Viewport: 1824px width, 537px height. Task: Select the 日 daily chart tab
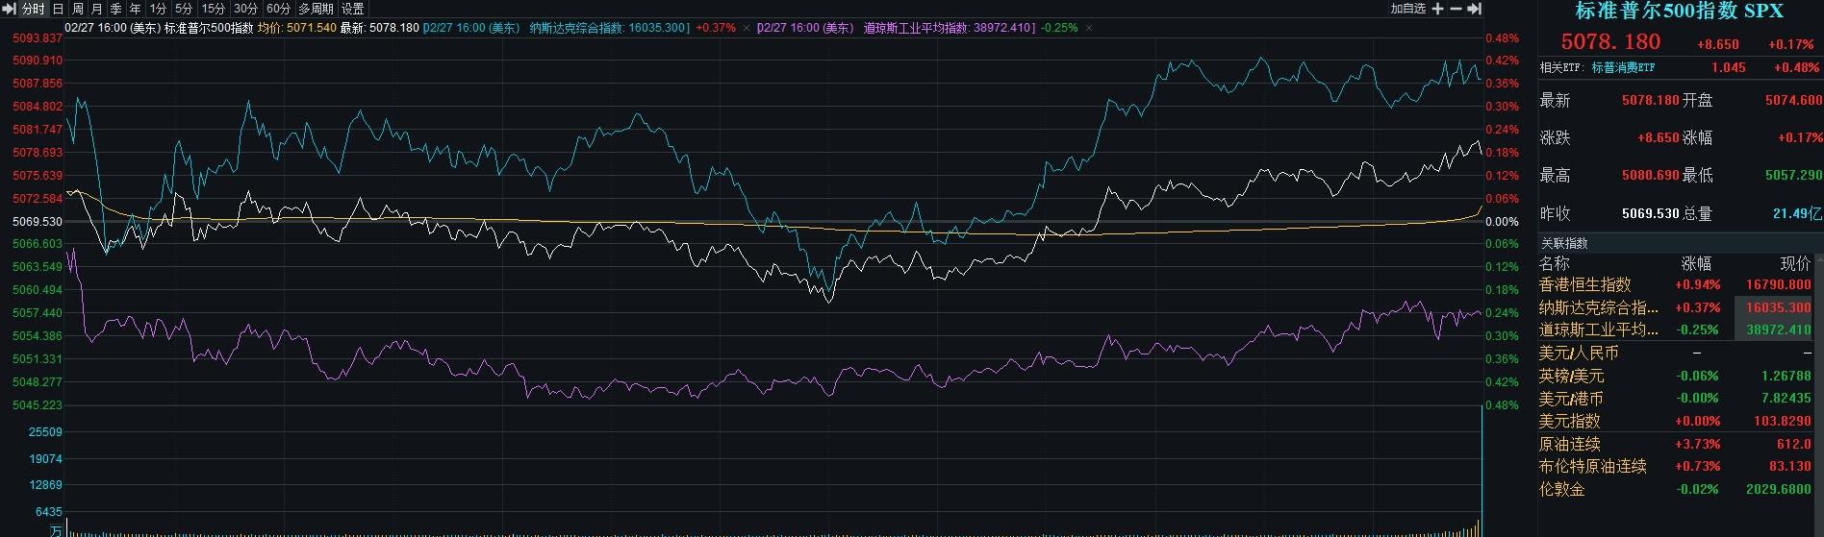coord(59,9)
